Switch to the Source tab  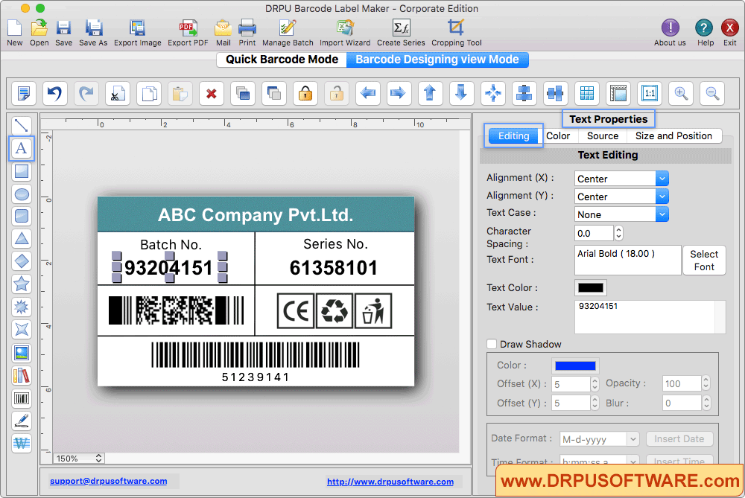[603, 136]
